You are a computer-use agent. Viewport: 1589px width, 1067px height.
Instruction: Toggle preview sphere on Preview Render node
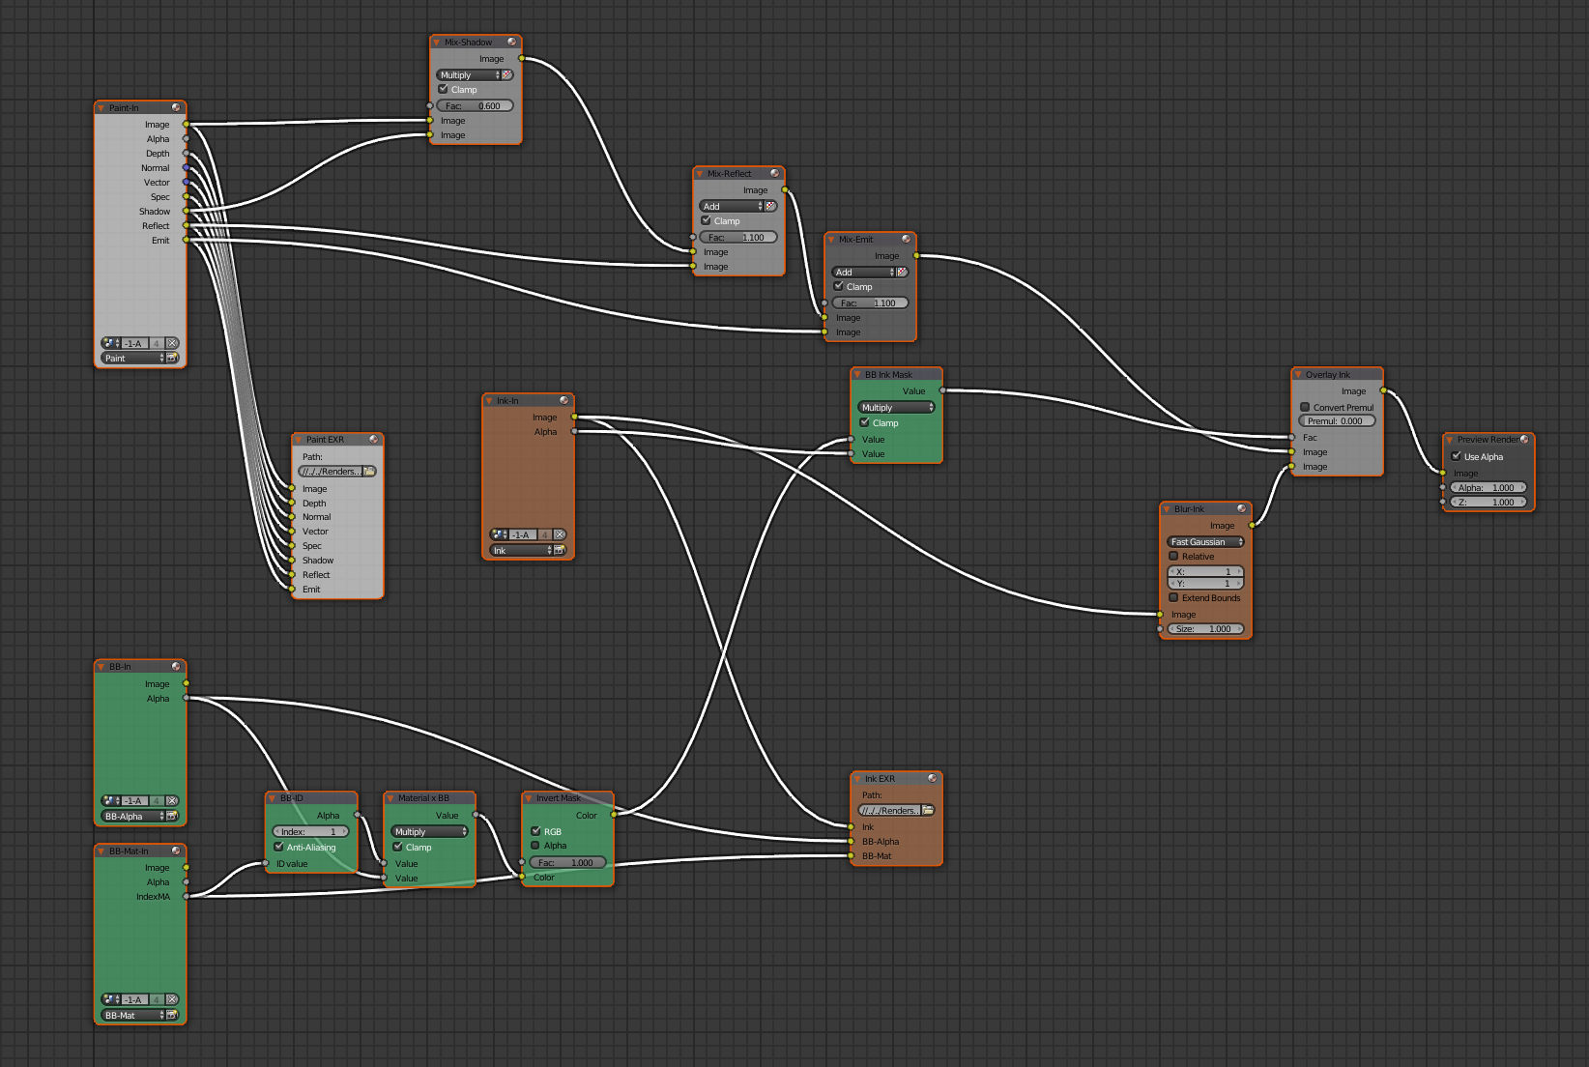click(x=1524, y=440)
